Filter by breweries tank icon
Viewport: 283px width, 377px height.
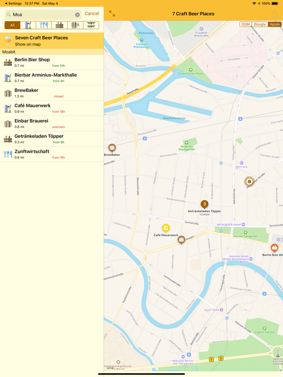[x=75, y=25]
